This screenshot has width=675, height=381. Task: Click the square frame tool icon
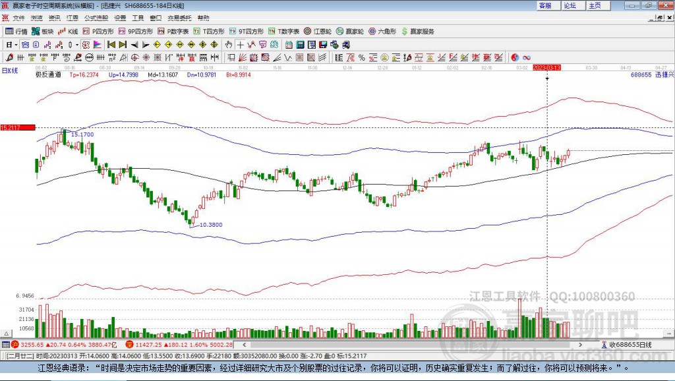pos(231,58)
